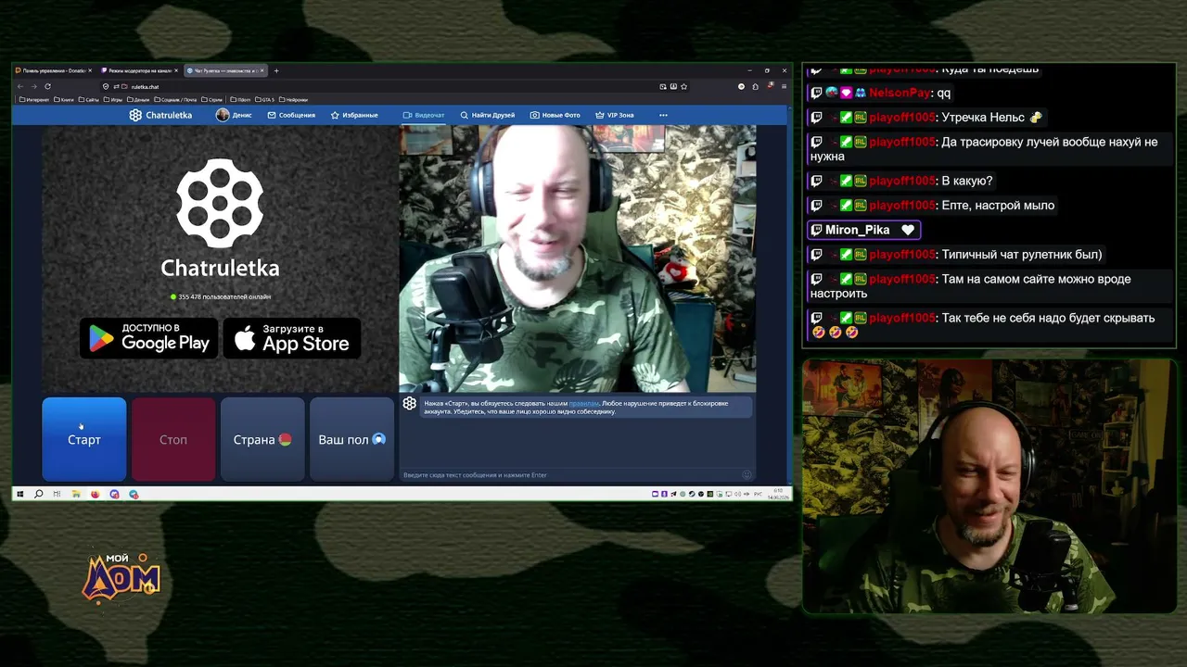Viewport: 1187px width, 667px height.
Task: Click the message text input field
Action: tap(570, 475)
